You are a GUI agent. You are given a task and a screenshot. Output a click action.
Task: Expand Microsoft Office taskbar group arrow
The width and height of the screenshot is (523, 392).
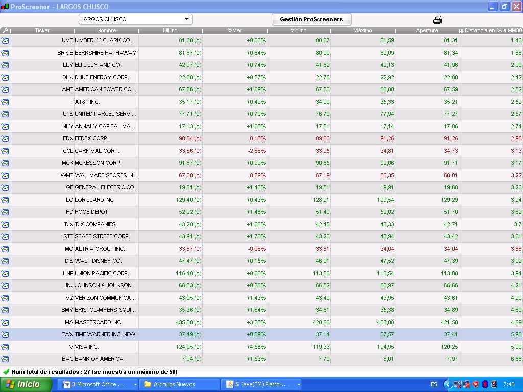click(x=135, y=384)
